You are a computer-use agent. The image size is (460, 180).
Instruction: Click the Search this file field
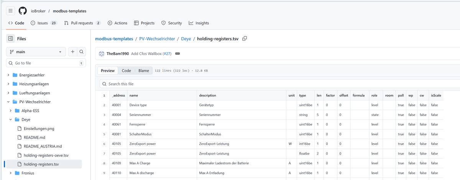(268, 84)
